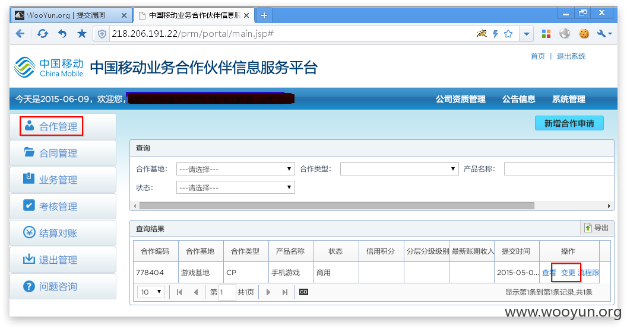Click the query panel horizontal scrollbar
This screenshot has height=329, width=627.
click(x=337, y=206)
